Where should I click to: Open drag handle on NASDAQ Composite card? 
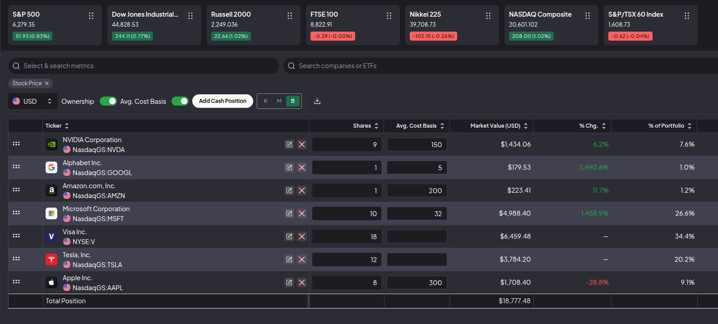click(588, 16)
